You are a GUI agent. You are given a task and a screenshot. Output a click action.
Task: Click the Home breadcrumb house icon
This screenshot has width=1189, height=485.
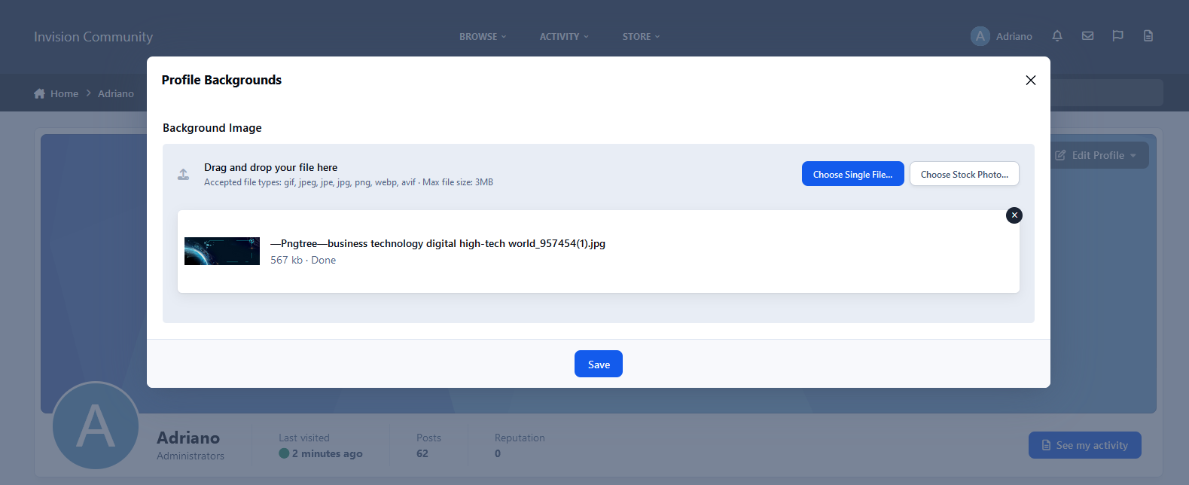pyautogui.click(x=39, y=93)
